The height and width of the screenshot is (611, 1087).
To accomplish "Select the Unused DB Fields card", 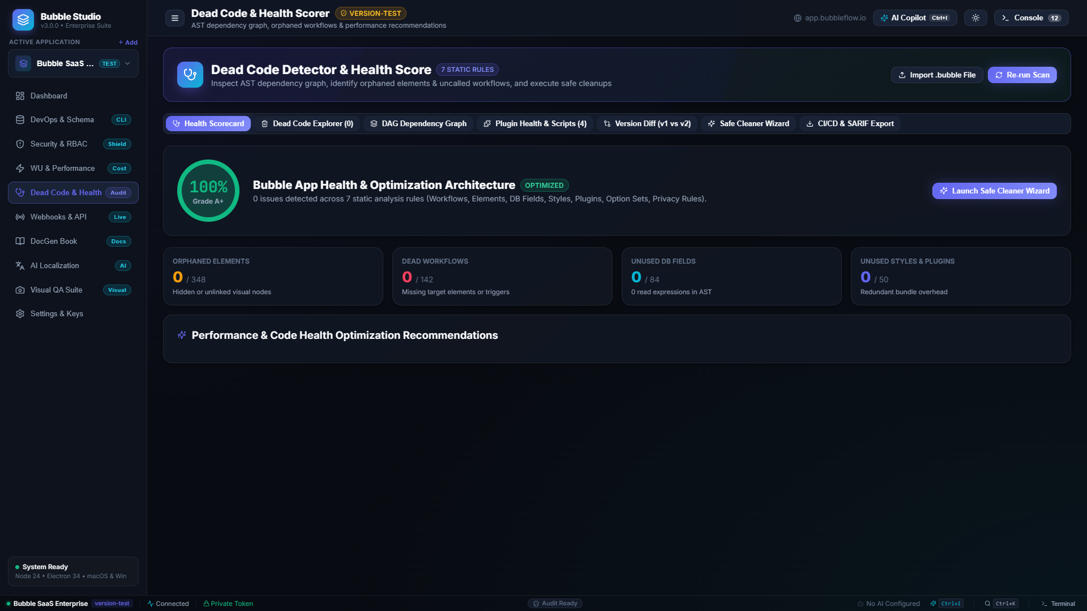I will tap(731, 277).
